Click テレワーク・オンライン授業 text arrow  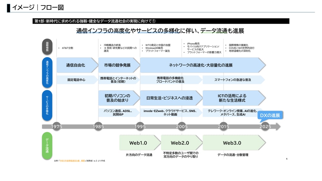233,113
